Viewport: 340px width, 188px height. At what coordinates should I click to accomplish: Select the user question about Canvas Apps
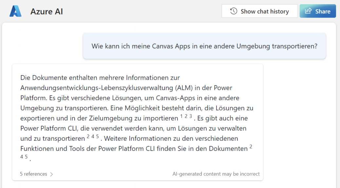[204, 46]
